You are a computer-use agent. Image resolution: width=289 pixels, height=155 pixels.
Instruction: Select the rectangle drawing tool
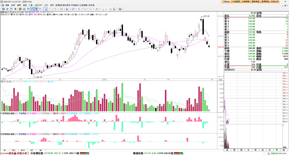pyautogui.click(x=85, y=9)
